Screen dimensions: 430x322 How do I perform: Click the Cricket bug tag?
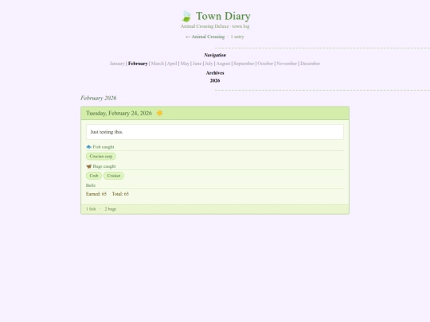coord(114,176)
